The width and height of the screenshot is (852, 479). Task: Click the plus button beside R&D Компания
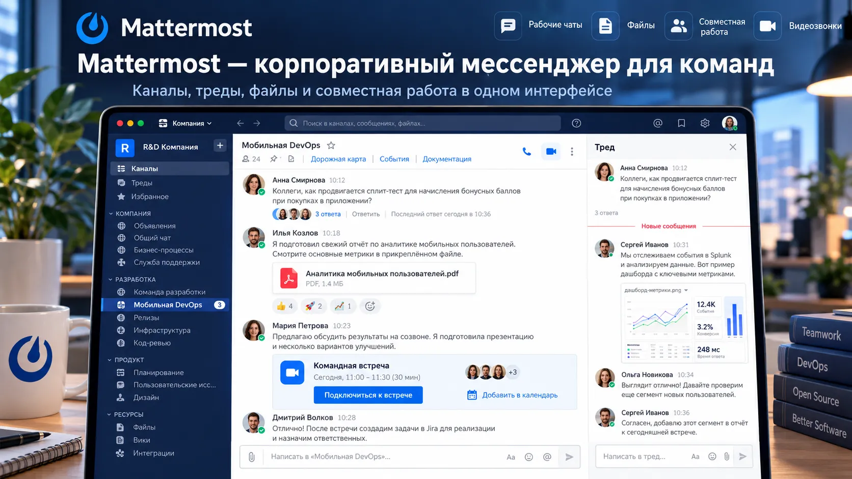coord(220,146)
